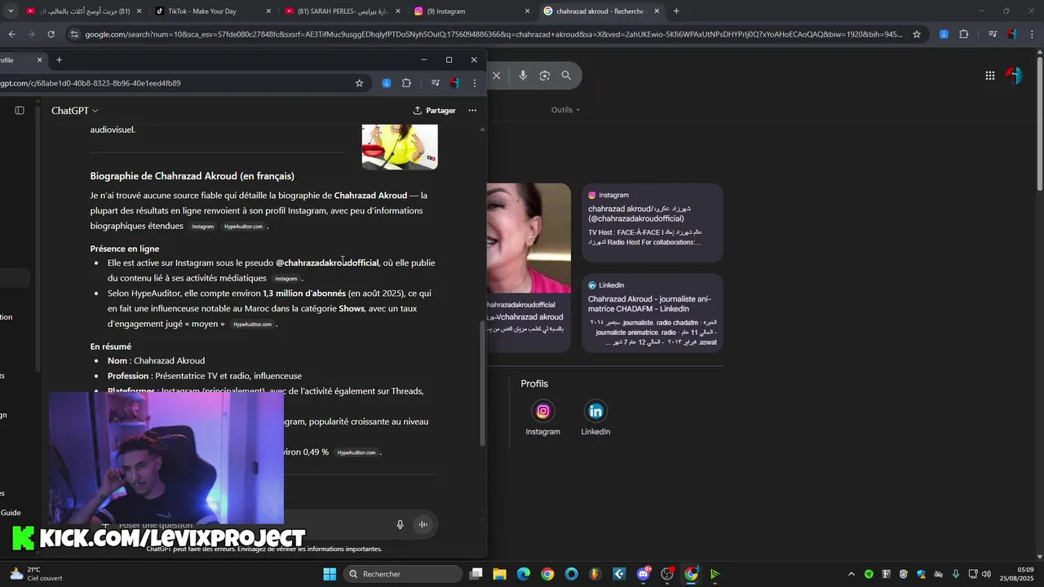
Task: Open File Explorer from the taskbar
Action: pos(499,574)
